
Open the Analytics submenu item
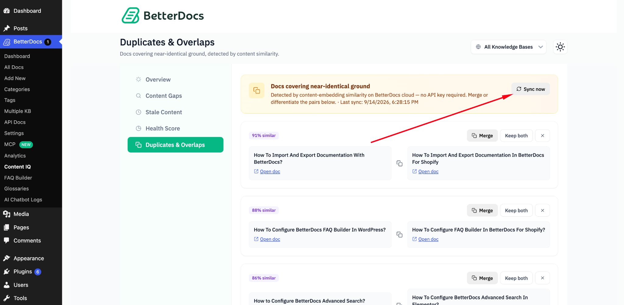[15, 156]
